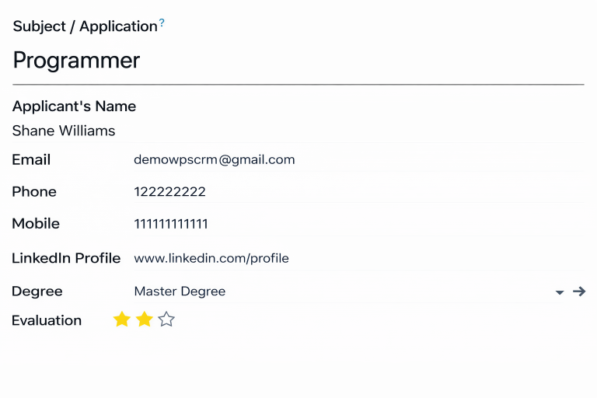Click the Subject / Application label

pos(85,26)
